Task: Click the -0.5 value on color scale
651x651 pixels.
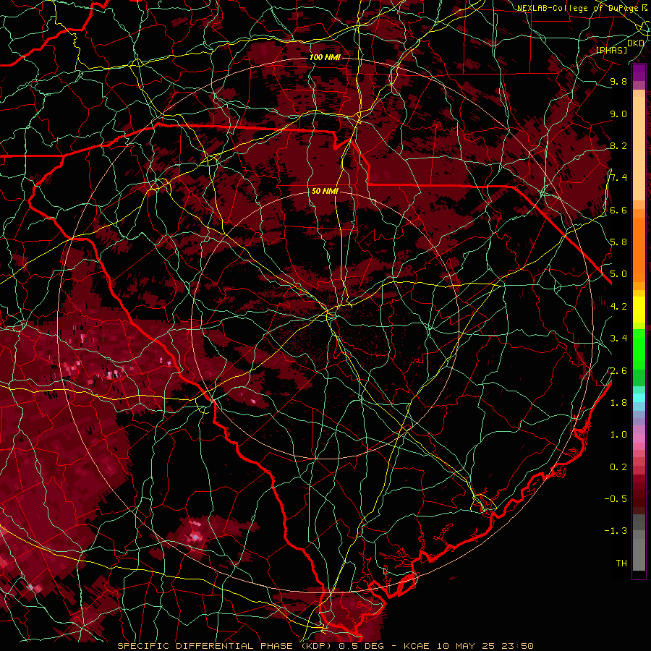Action: [616, 499]
